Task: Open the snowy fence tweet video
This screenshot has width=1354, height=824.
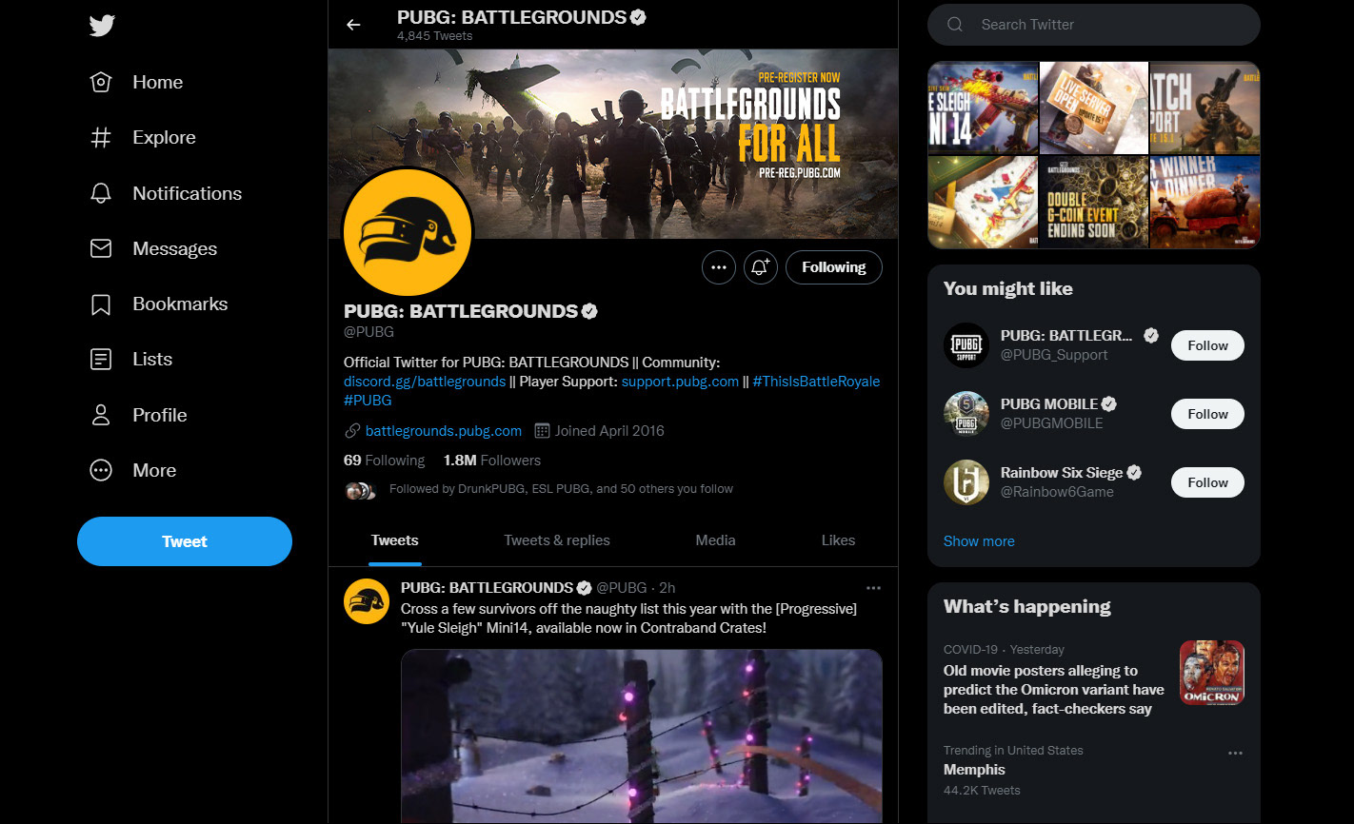Action: tap(642, 736)
